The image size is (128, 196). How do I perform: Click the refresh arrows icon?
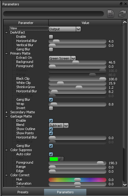pyautogui.click(x=122, y=14)
